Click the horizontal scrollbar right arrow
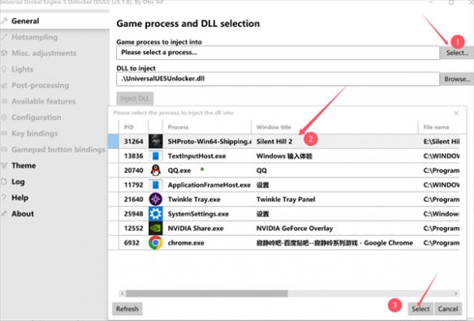474x321 pixels. (x=456, y=293)
